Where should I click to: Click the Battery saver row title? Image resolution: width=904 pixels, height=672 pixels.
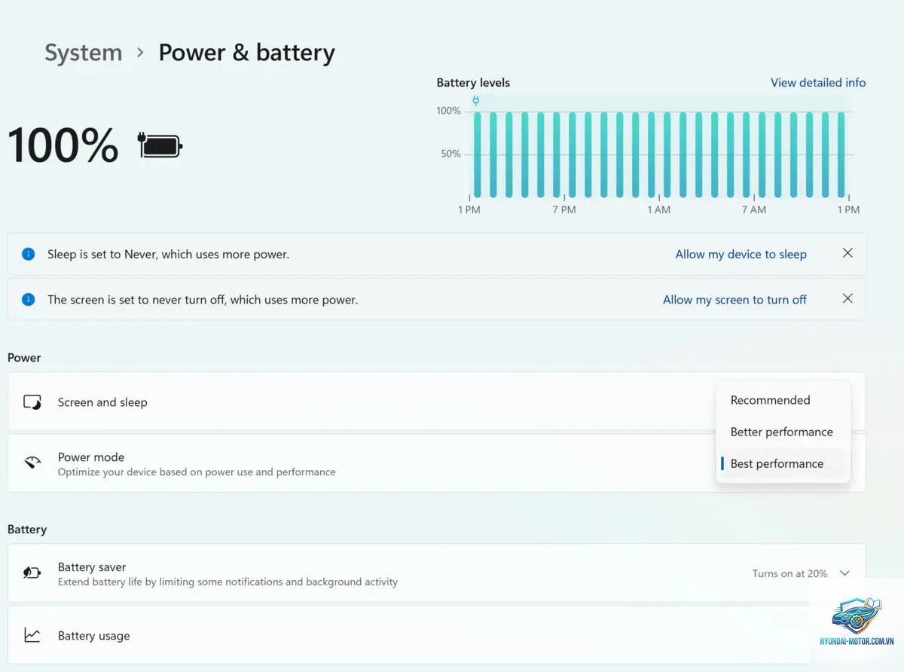point(92,567)
